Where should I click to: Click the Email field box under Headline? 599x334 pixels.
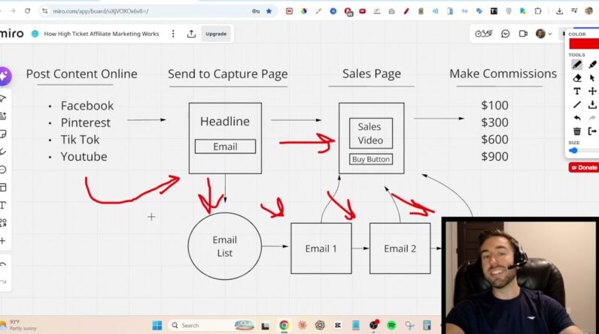226,146
